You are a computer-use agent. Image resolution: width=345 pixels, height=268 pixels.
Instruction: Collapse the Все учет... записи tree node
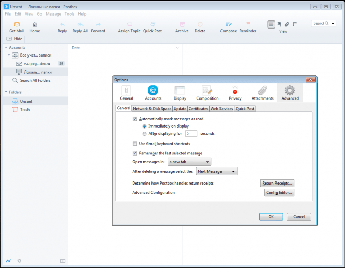[x=9, y=55]
